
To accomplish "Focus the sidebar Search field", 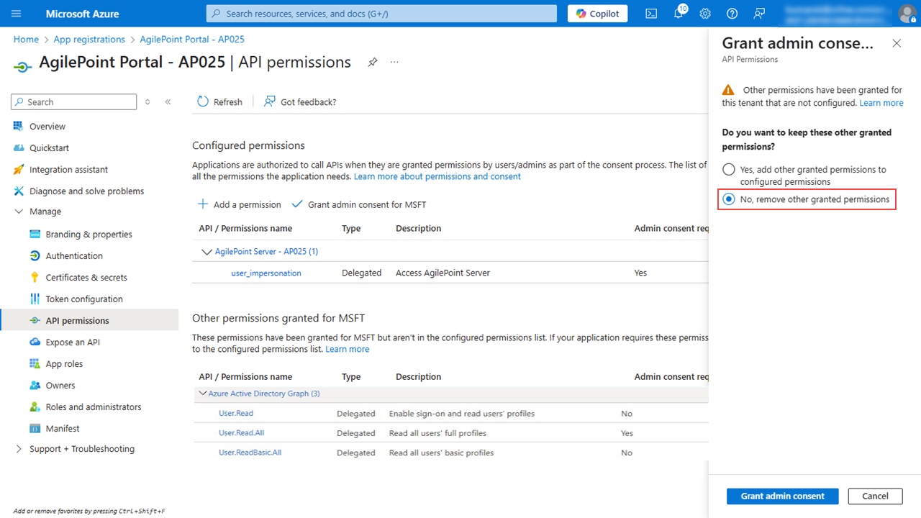I will coord(73,102).
